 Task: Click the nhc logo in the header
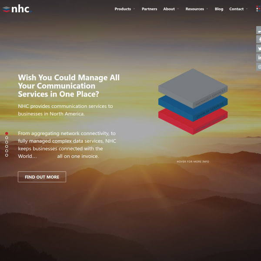[x=17, y=9]
